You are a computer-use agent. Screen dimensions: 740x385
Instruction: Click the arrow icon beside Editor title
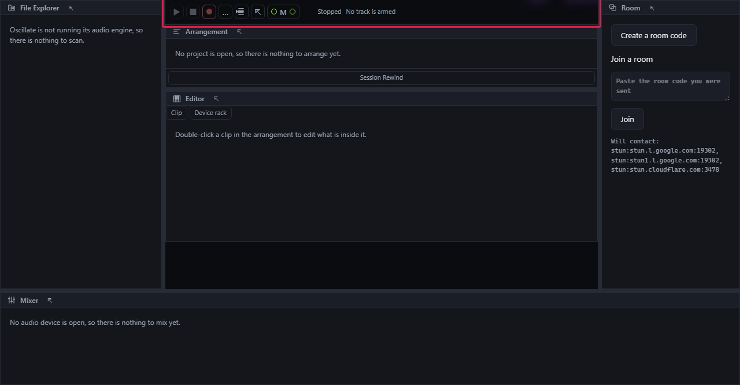click(x=216, y=99)
